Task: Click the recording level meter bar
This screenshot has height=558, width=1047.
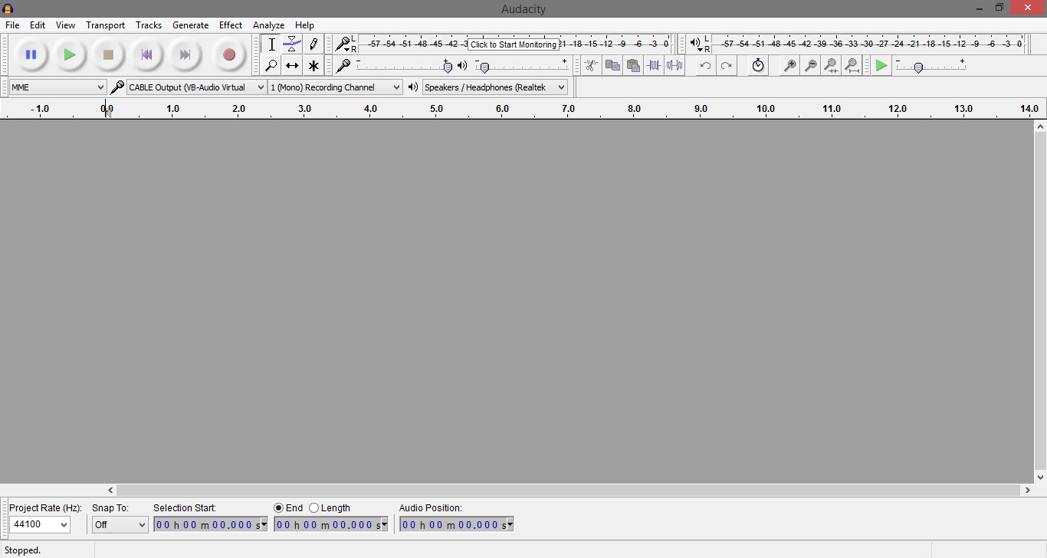Action: tap(515, 44)
